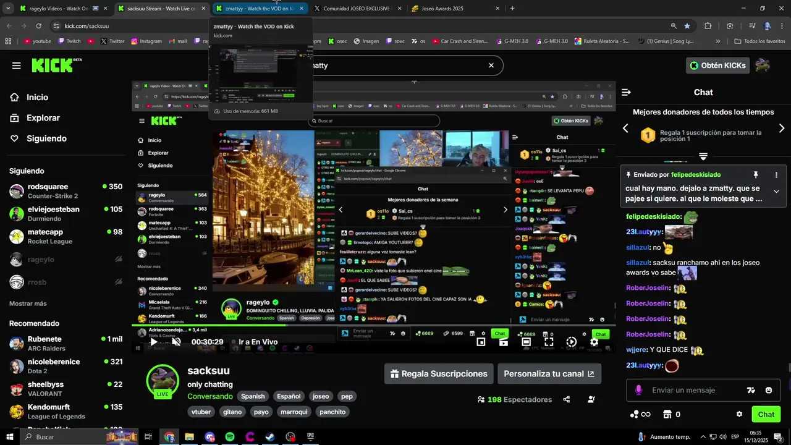This screenshot has height=445, width=791.
Task: Click Obtén KICKs button
Action: pyautogui.click(x=717, y=66)
